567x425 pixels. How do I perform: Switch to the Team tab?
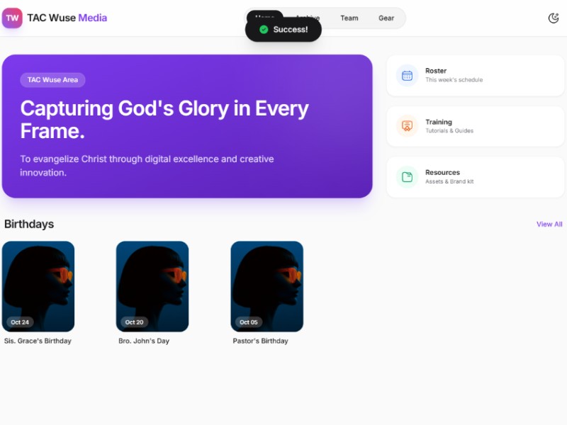pos(349,18)
